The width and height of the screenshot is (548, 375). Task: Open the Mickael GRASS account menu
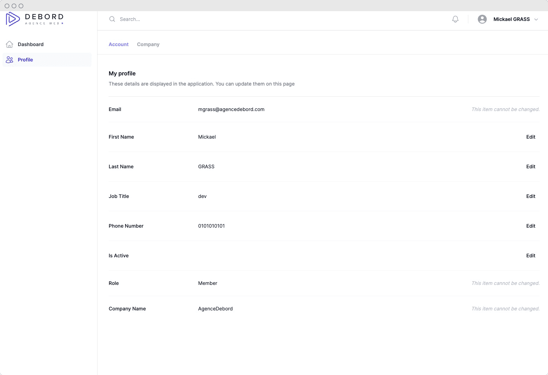click(x=511, y=19)
